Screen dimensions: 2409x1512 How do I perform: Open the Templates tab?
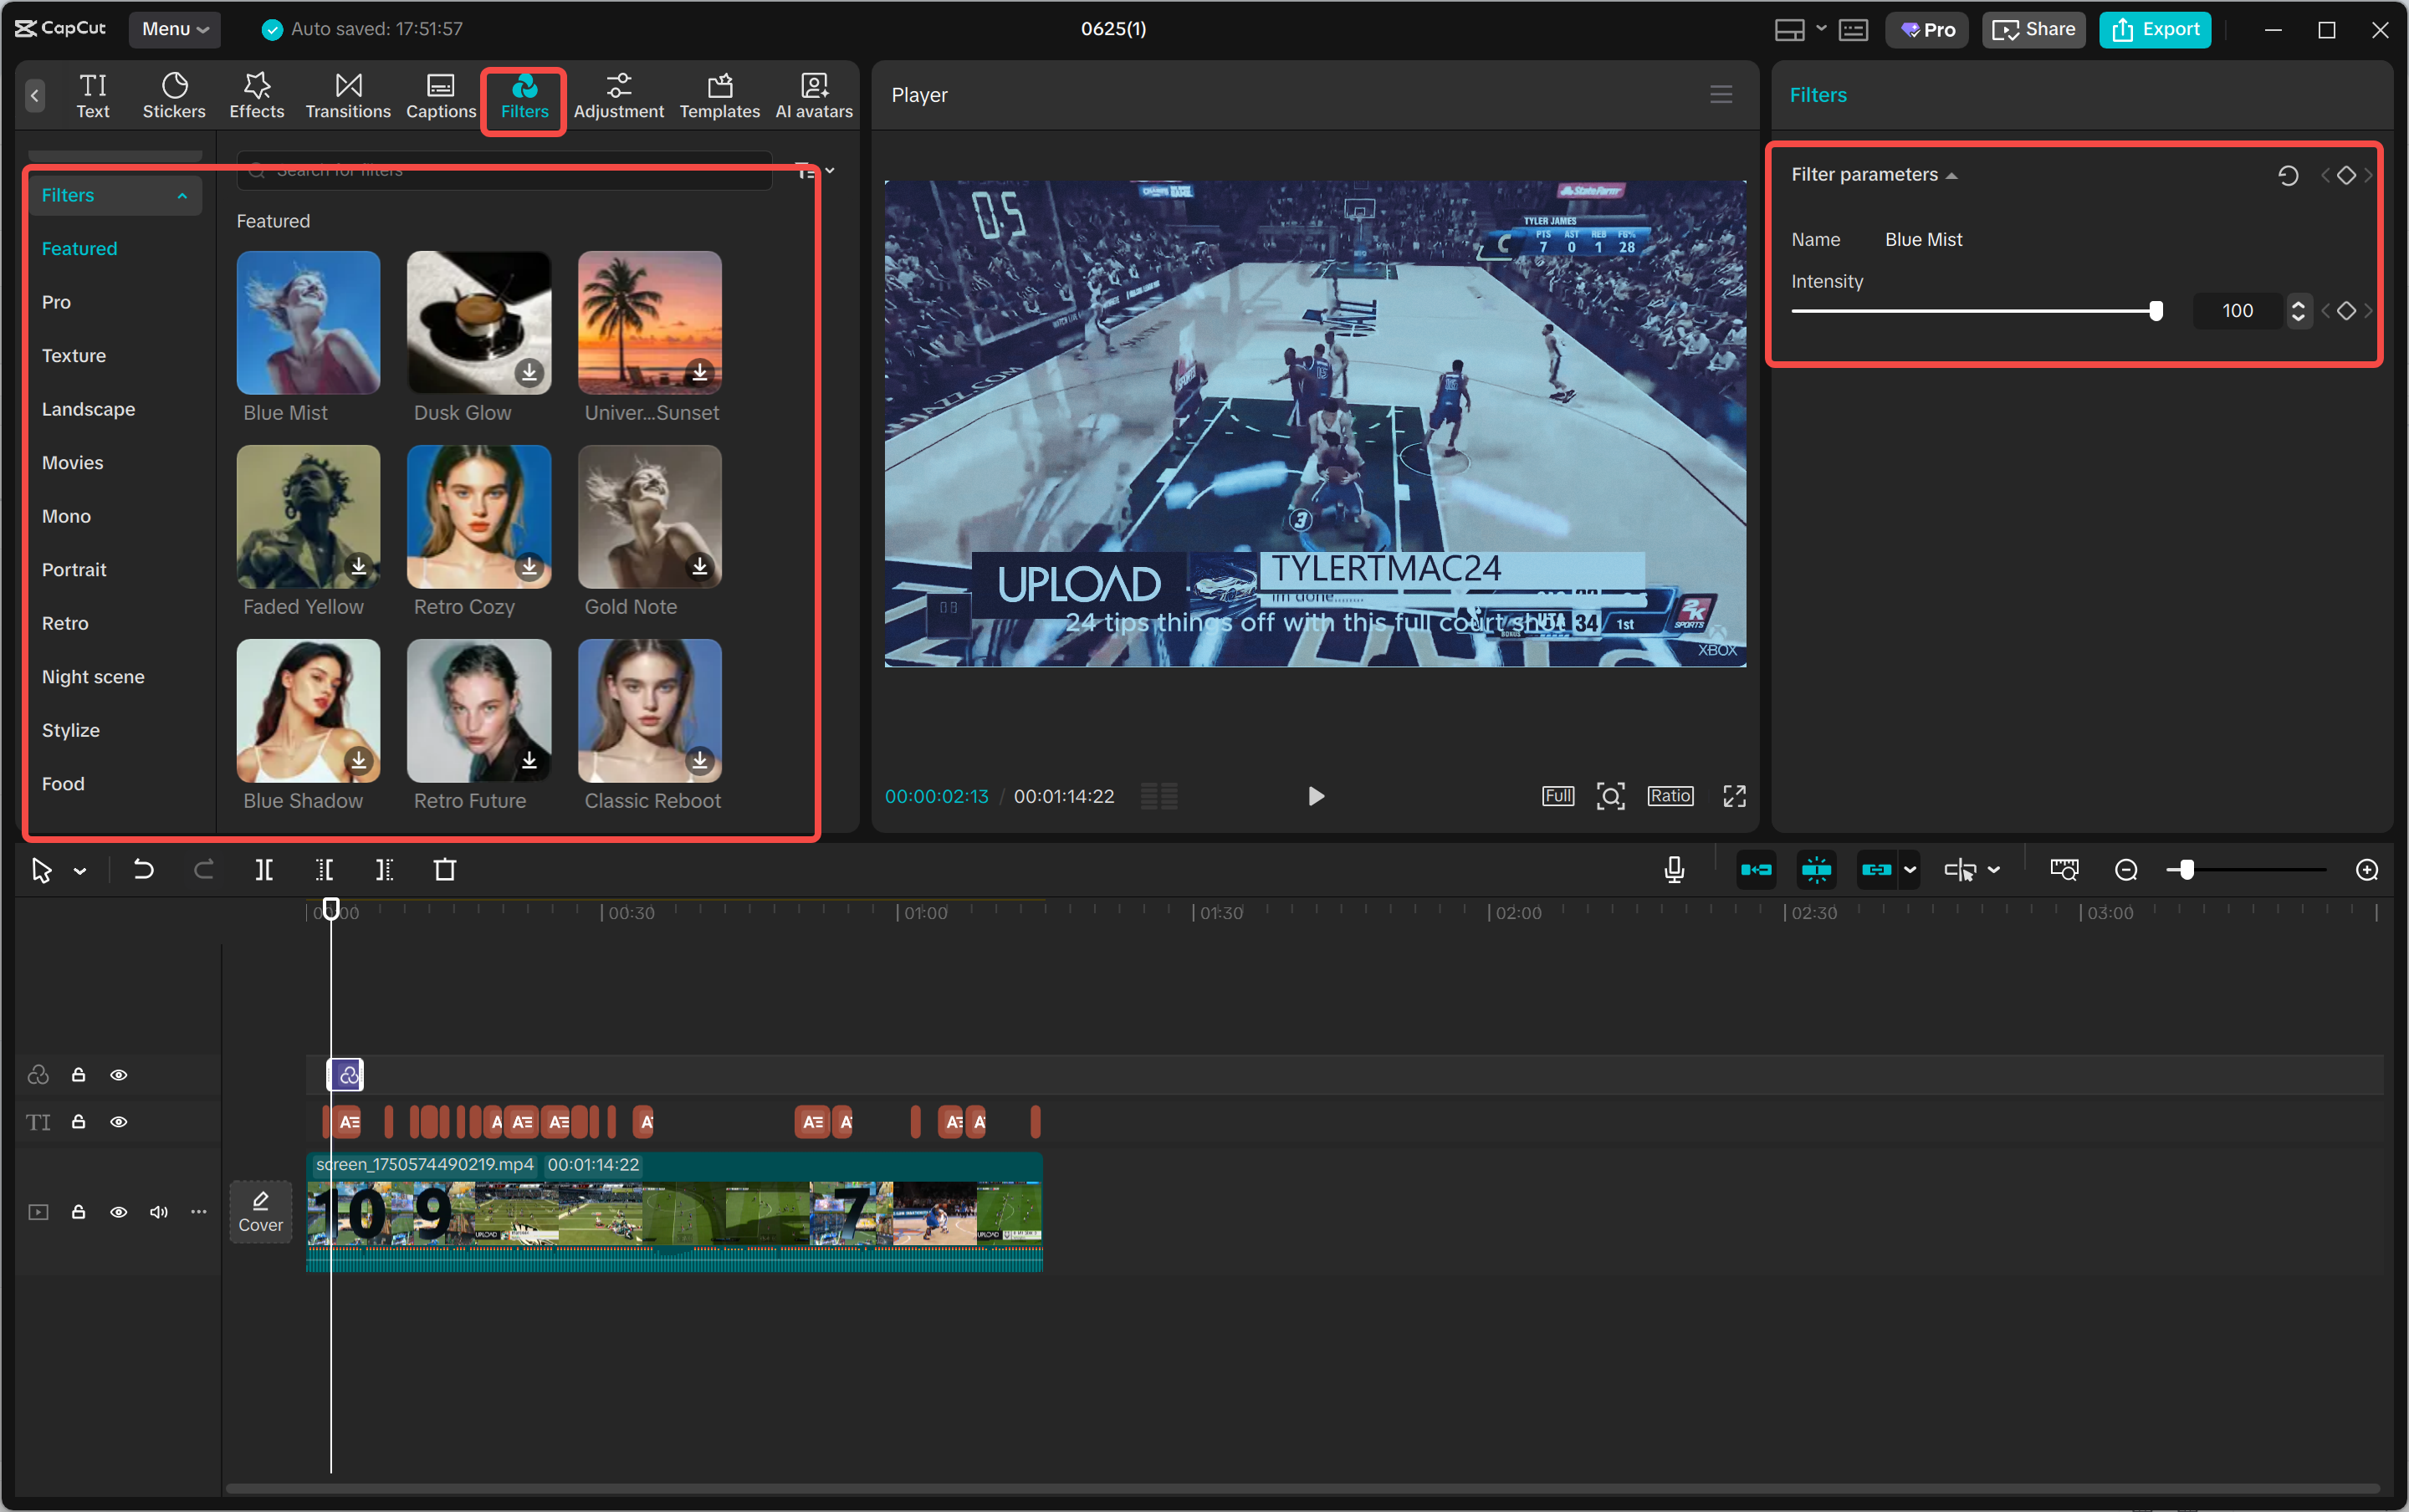(719, 95)
